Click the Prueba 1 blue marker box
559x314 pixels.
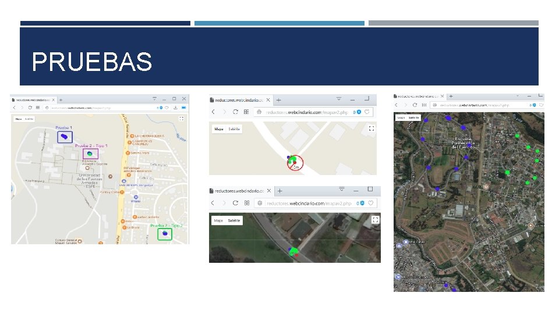pyautogui.click(x=65, y=137)
